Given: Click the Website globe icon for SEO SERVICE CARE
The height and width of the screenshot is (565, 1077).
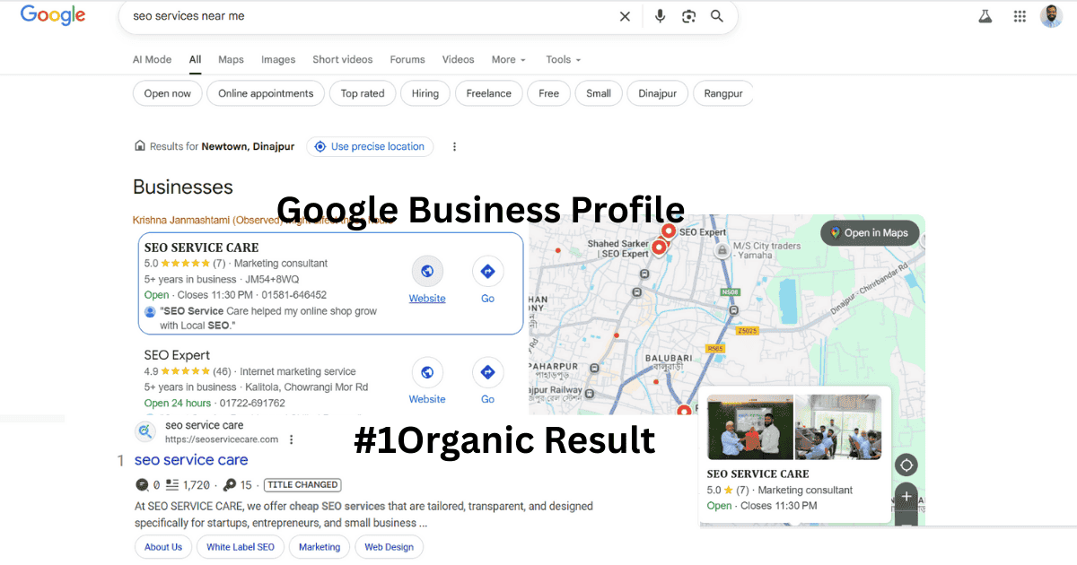Looking at the screenshot, I should pos(427,271).
